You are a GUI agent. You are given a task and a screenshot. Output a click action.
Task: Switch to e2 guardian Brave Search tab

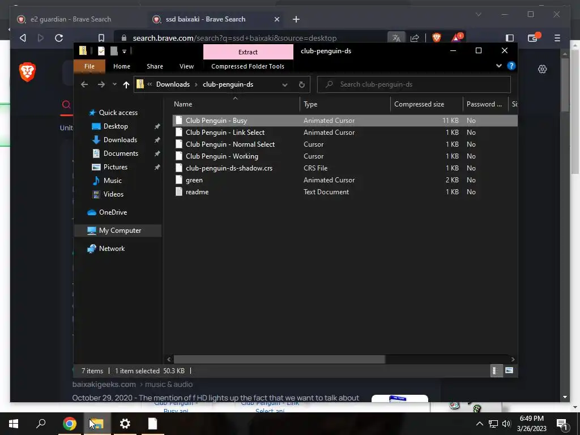70,19
